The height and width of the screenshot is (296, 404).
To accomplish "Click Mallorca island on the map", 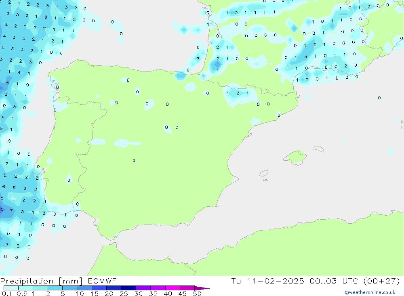I will tap(295, 157).
